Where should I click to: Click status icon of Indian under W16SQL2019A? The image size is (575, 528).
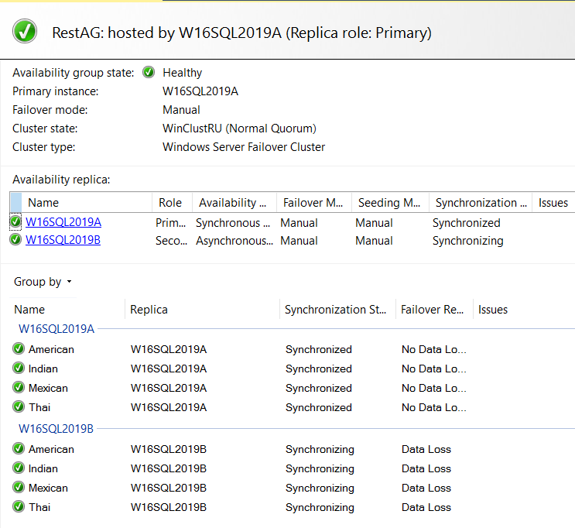pyautogui.click(x=19, y=369)
